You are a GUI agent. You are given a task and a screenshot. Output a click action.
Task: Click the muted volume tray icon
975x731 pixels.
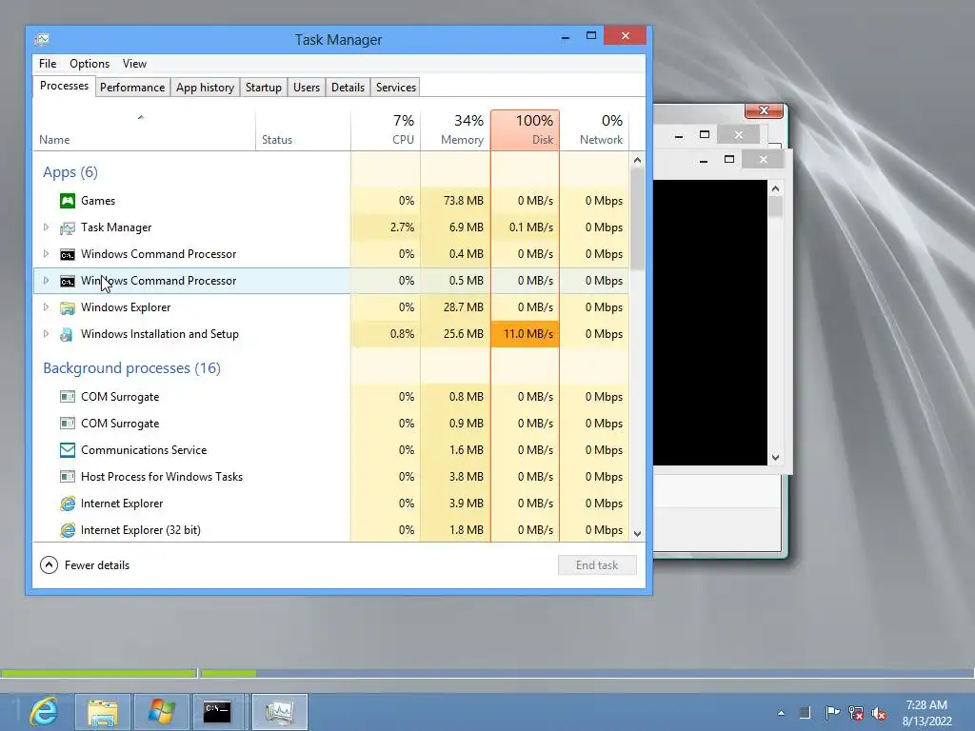click(x=879, y=713)
